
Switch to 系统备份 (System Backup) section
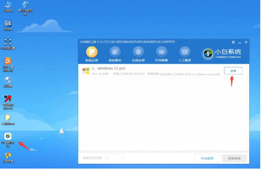click(x=115, y=54)
